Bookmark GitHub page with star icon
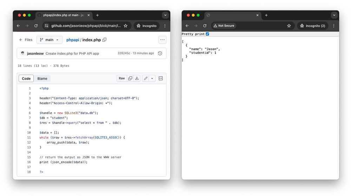This screenshot has height=196, width=351. click(x=126, y=26)
